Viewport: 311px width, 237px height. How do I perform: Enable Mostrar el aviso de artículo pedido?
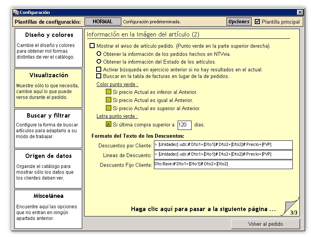(92, 46)
